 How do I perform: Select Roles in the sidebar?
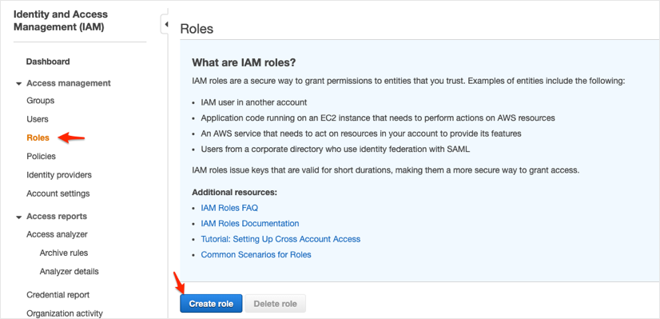point(38,138)
